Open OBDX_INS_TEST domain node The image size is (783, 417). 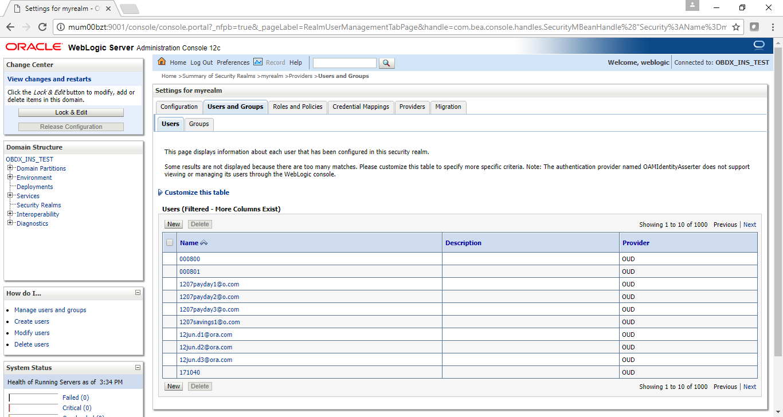click(30, 159)
